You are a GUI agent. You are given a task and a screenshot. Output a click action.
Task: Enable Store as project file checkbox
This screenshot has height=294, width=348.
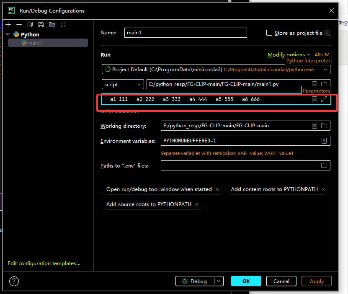269,33
